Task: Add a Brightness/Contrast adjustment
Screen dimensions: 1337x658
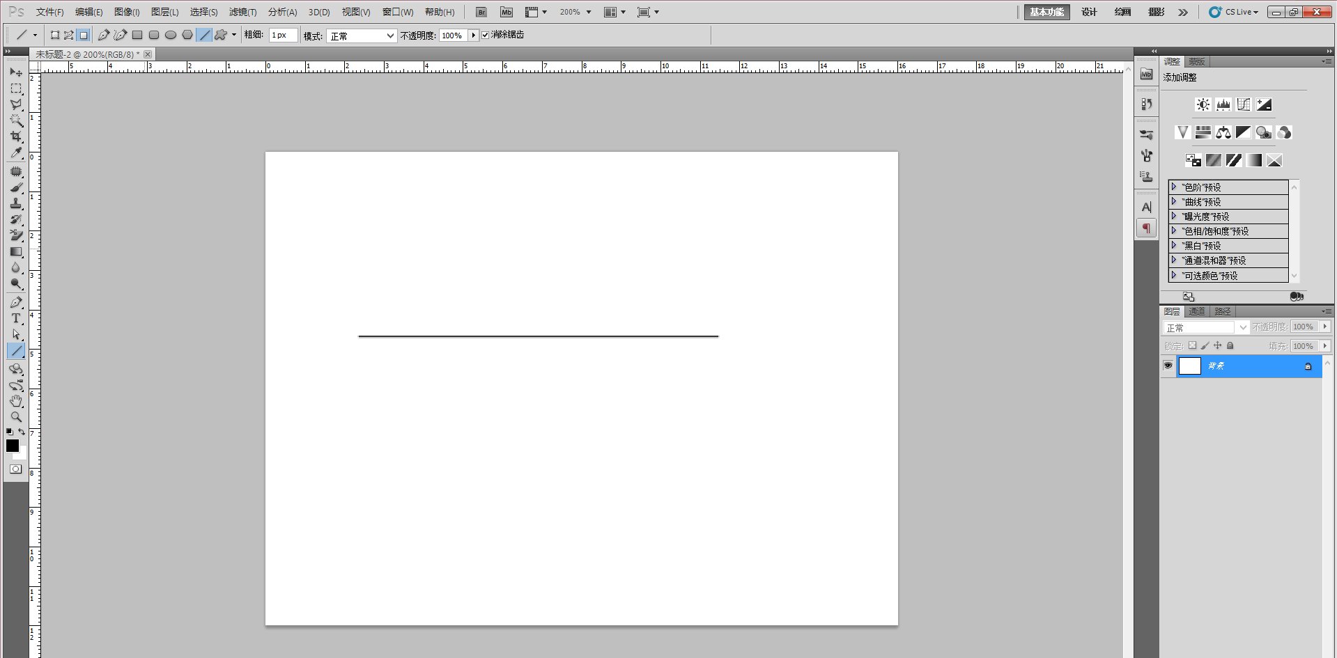Action: coord(1203,104)
